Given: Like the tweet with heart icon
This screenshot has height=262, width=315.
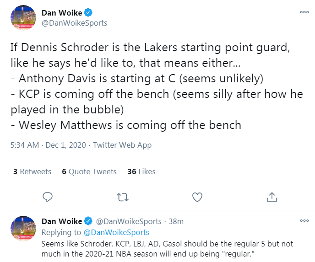Looking at the screenshot, I should pyautogui.click(x=197, y=197).
